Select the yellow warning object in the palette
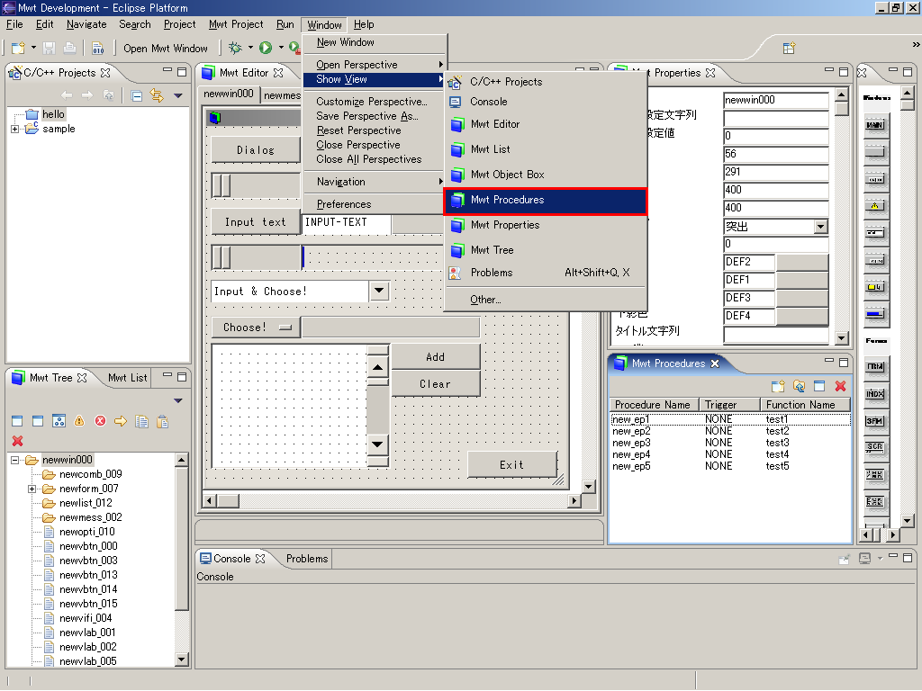The height and width of the screenshot is (691, 922). point(875,206)
